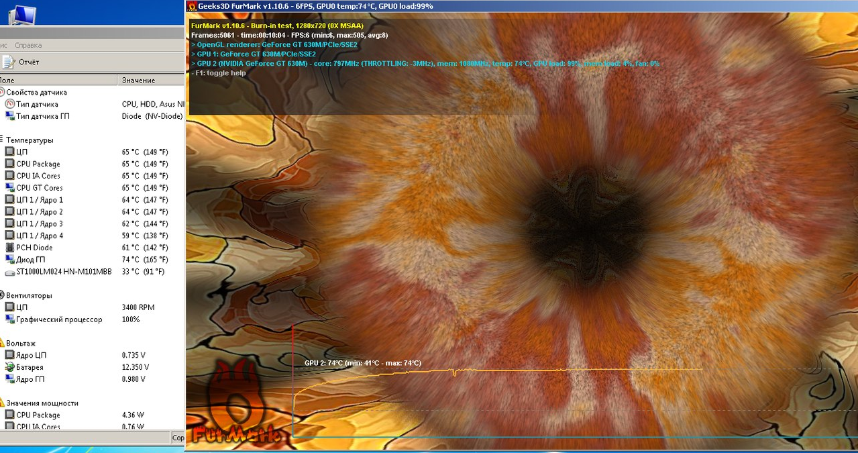Click the CPU Package temperature chip icon
The height and width of the screenshot is (453, 858).
(9, 164)
